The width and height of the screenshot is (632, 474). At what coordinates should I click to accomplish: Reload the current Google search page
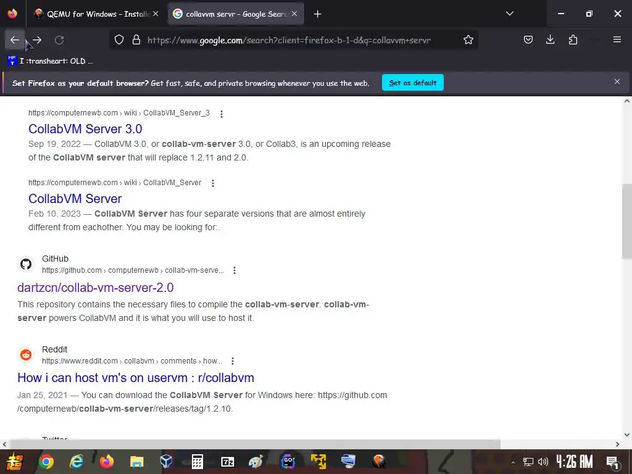coord(59,40)
